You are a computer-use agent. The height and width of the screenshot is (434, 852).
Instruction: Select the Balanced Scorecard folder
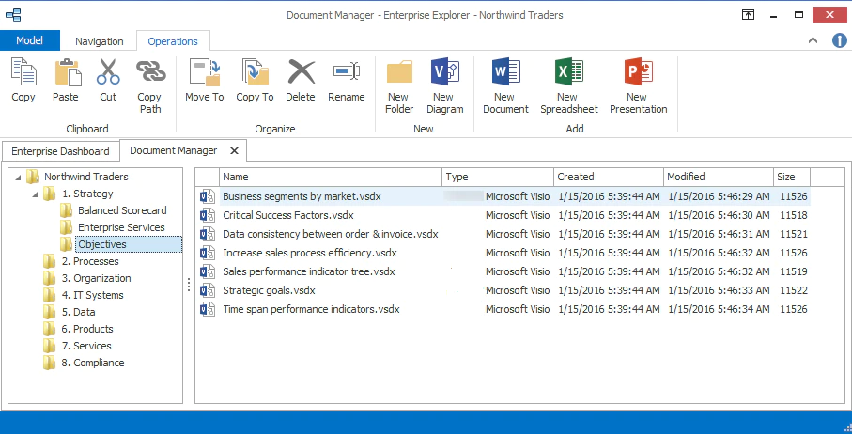coord(122,210)
